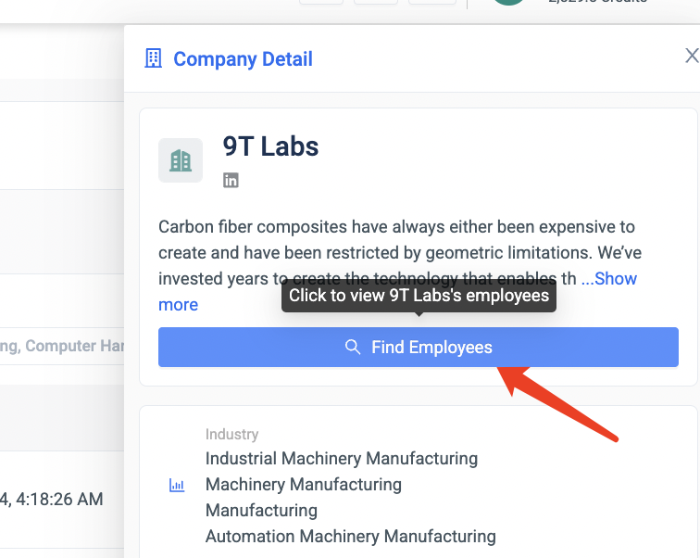
Task: Click the Machinery Manufacturing line beside chart icon
Action: tap(304, 485)
